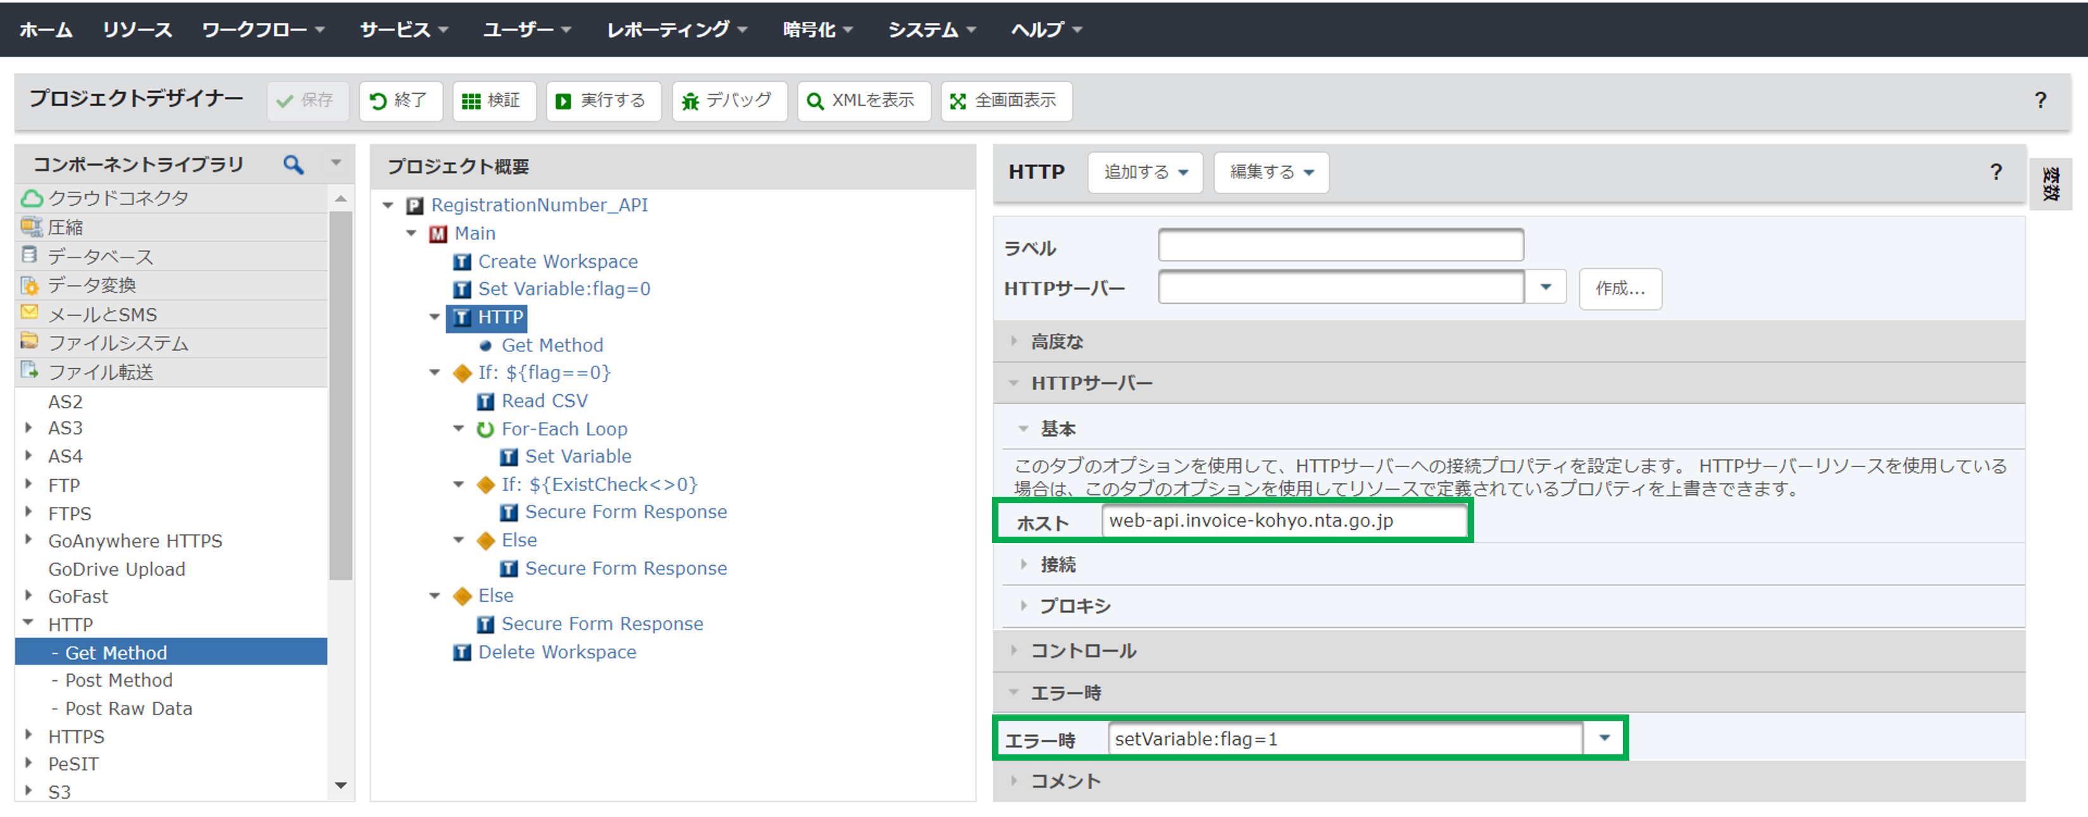Open the HTTPサーバー dropdown arrow

coord(1545,288)
